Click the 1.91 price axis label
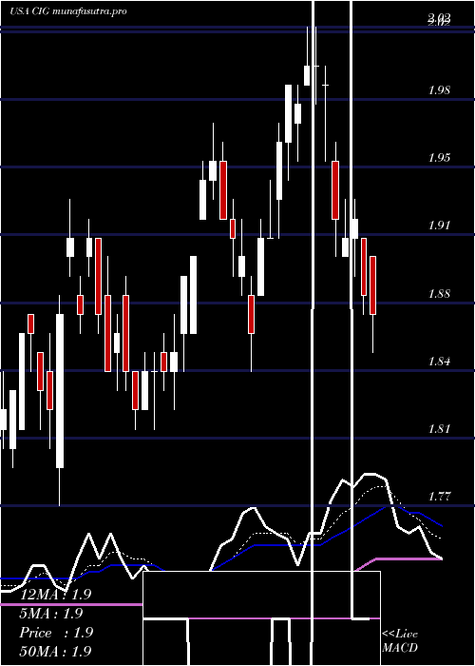 [439, 225]
